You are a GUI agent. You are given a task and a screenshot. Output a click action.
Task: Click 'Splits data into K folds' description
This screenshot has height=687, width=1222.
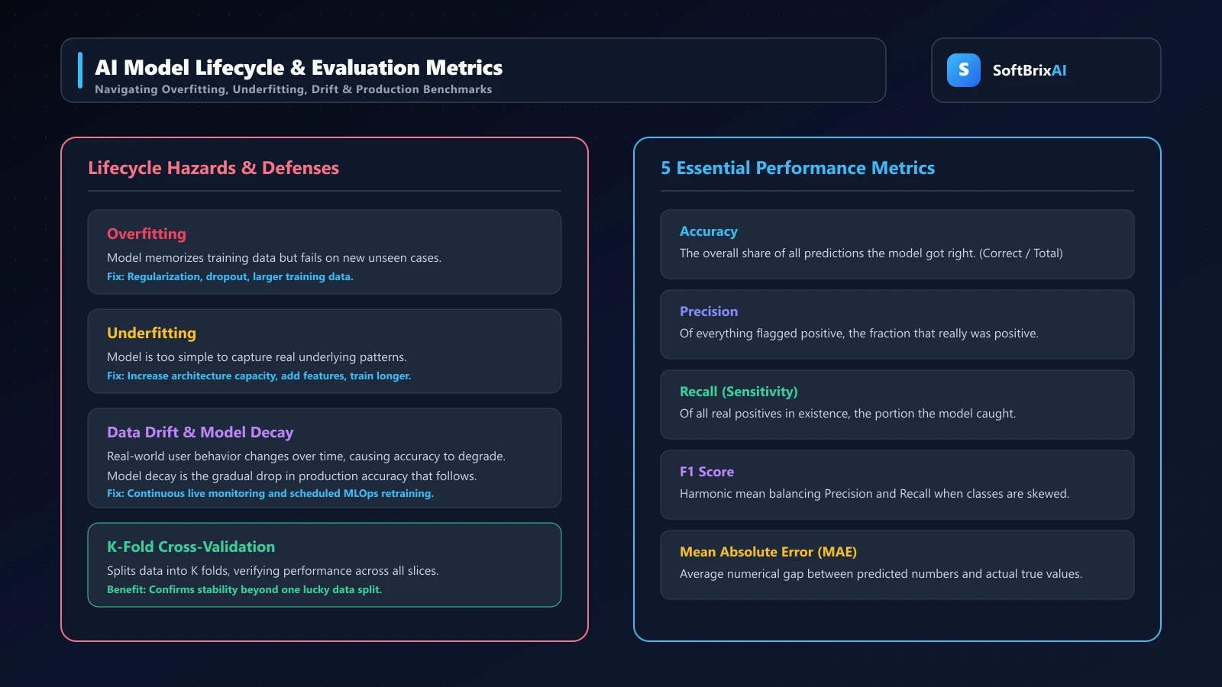click(x=273, y=571)
